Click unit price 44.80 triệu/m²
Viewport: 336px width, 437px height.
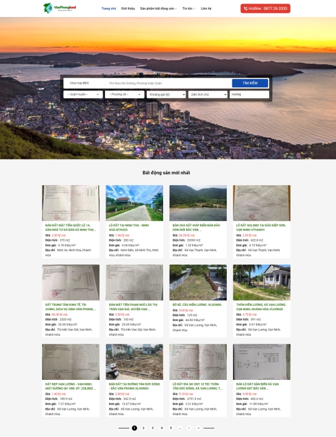(195, 320)
